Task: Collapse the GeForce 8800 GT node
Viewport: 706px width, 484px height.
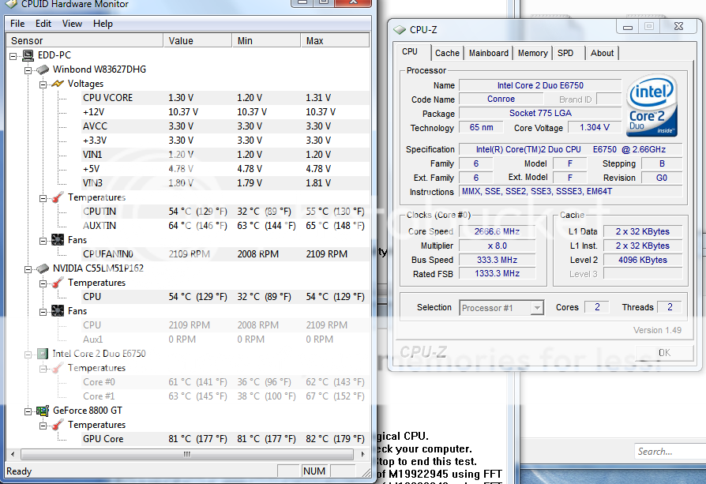Action: click(28, 411)
